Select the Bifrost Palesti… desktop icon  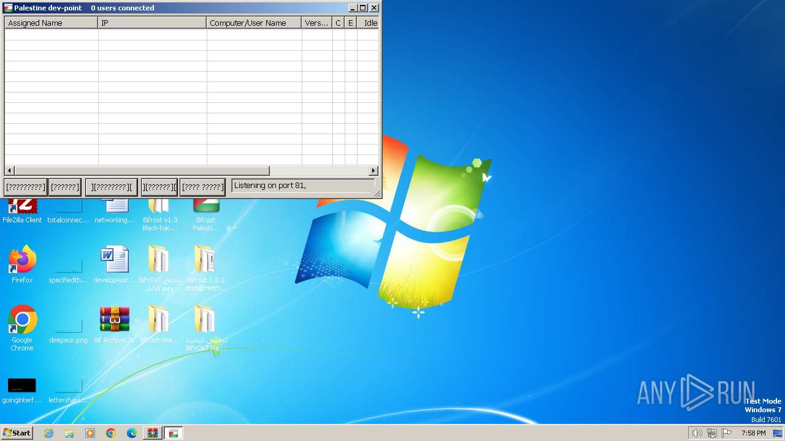click(x=206, y=214)
